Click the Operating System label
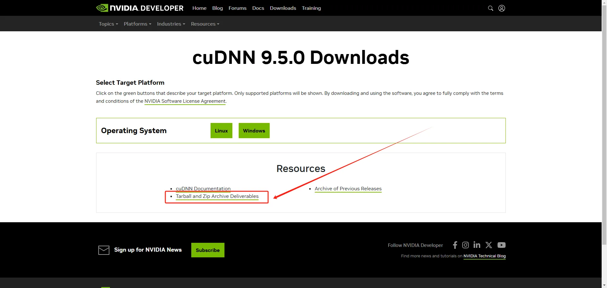This screenshot has height=288, width=607. [x=134, y=131]
